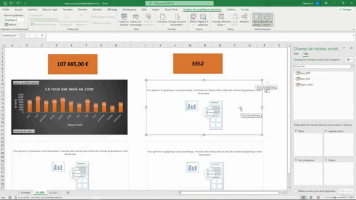
Task: Click Select All corner of grid
Action: 3,46
